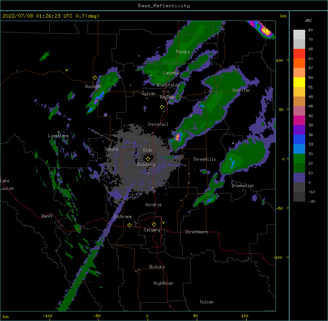328x321 pixels.
Task: Click the asterisk marker above Limestone
Action: [x=59, y=132]
